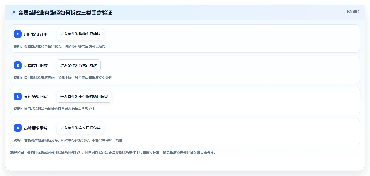
Task: Click the 进入条件为支付服务返回结果 chip
Action: (x=84, y=97)
